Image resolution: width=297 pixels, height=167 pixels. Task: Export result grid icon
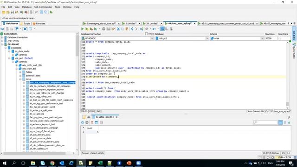pos(92,122)
